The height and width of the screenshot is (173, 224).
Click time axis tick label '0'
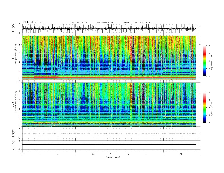pyautogui.click(x=22, y=154)
